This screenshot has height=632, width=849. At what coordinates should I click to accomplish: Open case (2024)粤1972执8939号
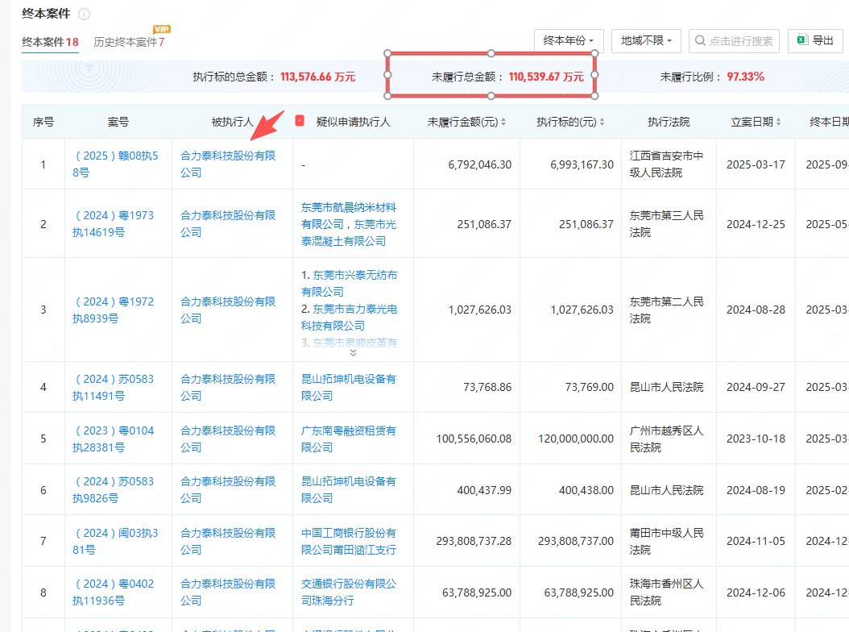click(x=113, y=310)
